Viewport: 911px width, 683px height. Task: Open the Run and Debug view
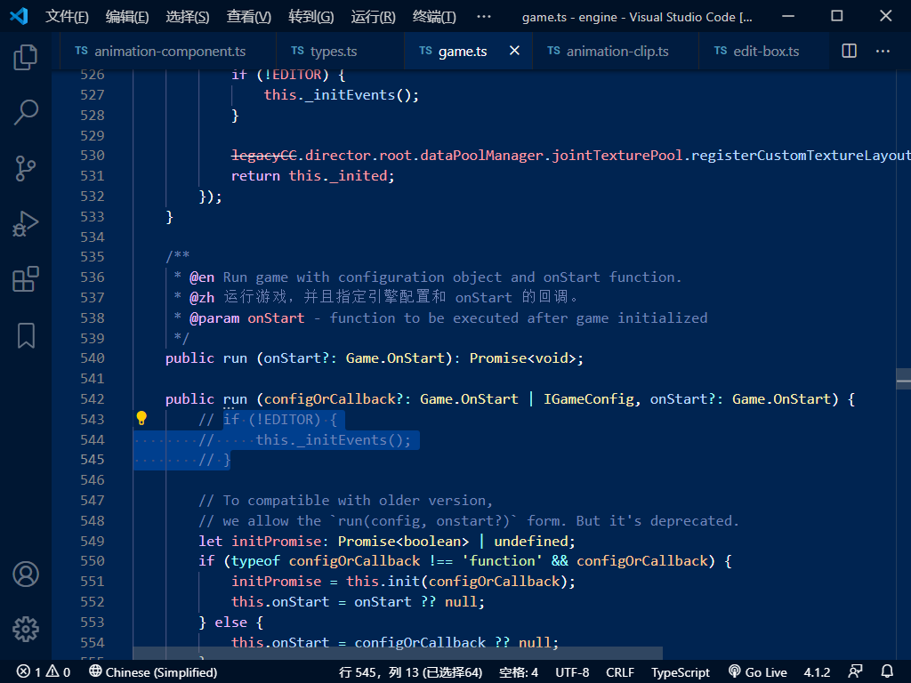[x=26, y=223]
